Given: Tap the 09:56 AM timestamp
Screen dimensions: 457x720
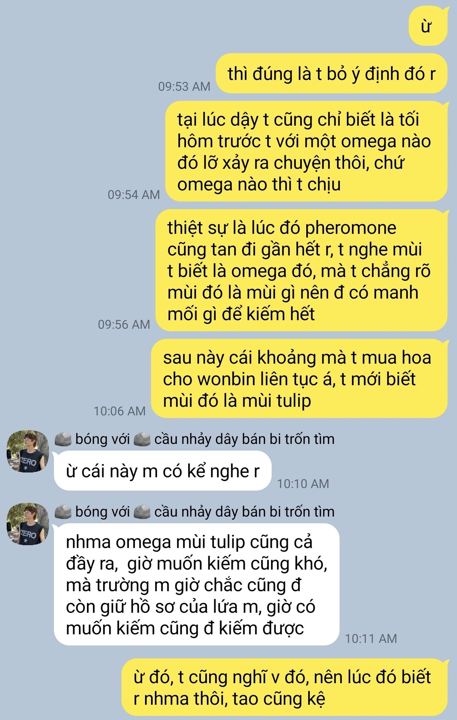Looking at the screenshot, I should point(124,324).
